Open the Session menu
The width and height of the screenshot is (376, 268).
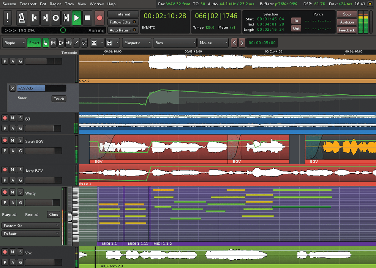point(8,4)
